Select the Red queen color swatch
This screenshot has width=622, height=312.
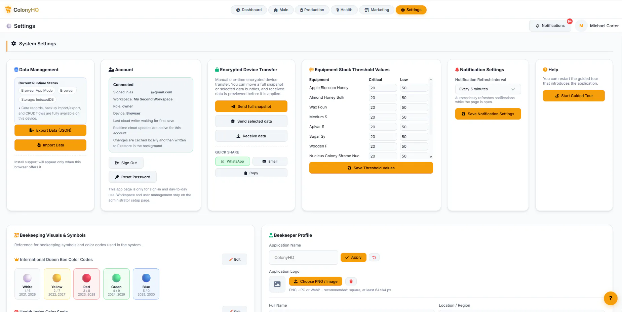[87, 284]
